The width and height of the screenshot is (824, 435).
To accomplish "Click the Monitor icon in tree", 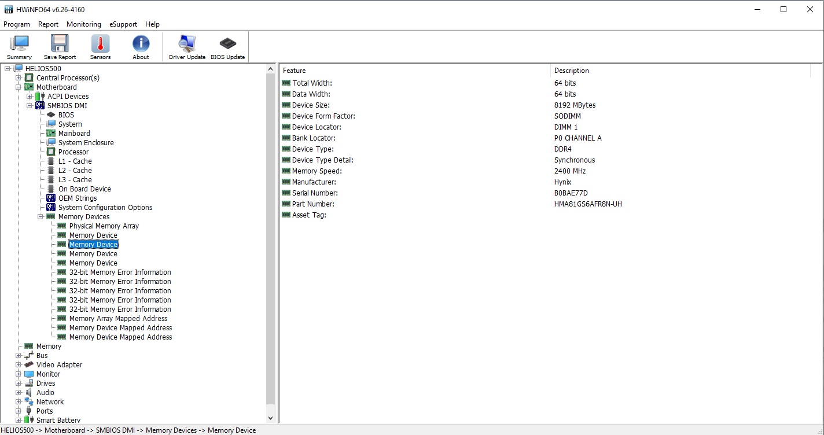I will 29,374.
